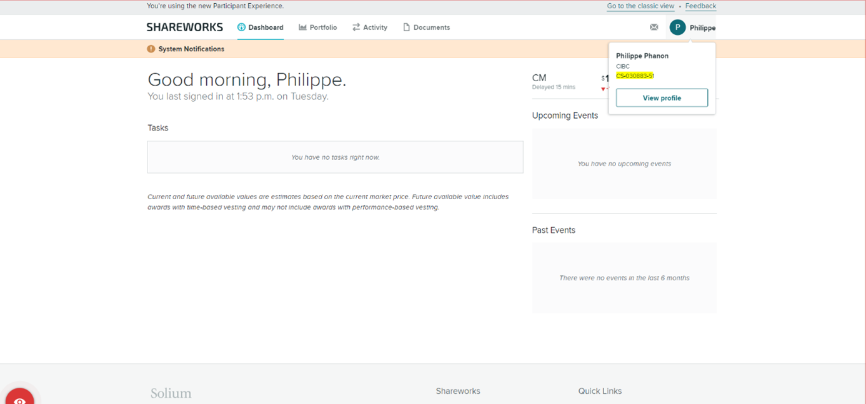Click the highlighted account ID CS-030883-51

pyautogui.click(x=635, y=76)
